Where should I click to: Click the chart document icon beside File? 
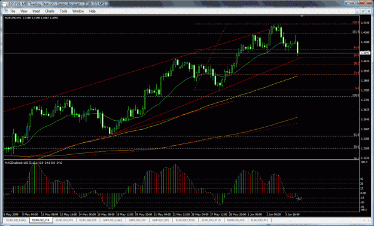click(x=6, y=11)
